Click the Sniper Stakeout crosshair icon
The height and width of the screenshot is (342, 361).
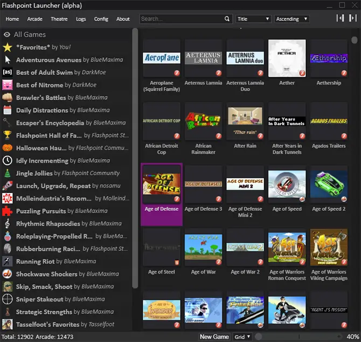(8, 299)
